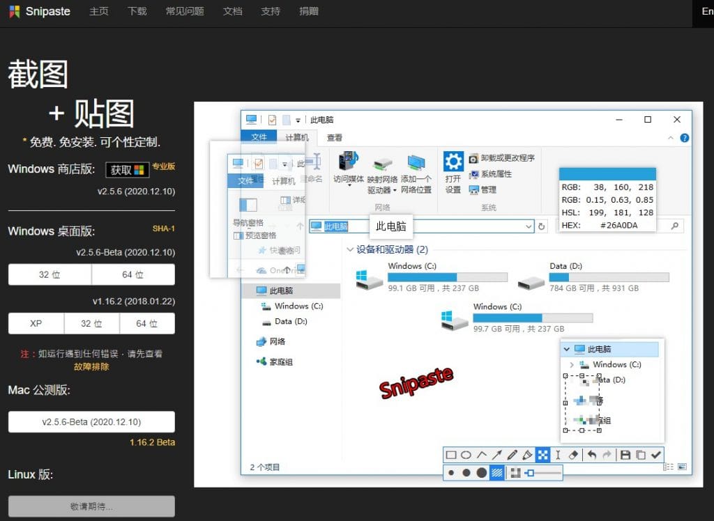Select the highlighted mosaic tool
The image size is (714, 521).
542,455
